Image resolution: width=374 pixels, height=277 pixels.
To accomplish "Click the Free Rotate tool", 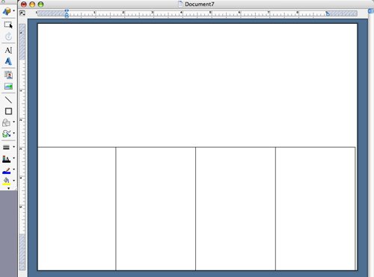I will [x=8, y=37].
